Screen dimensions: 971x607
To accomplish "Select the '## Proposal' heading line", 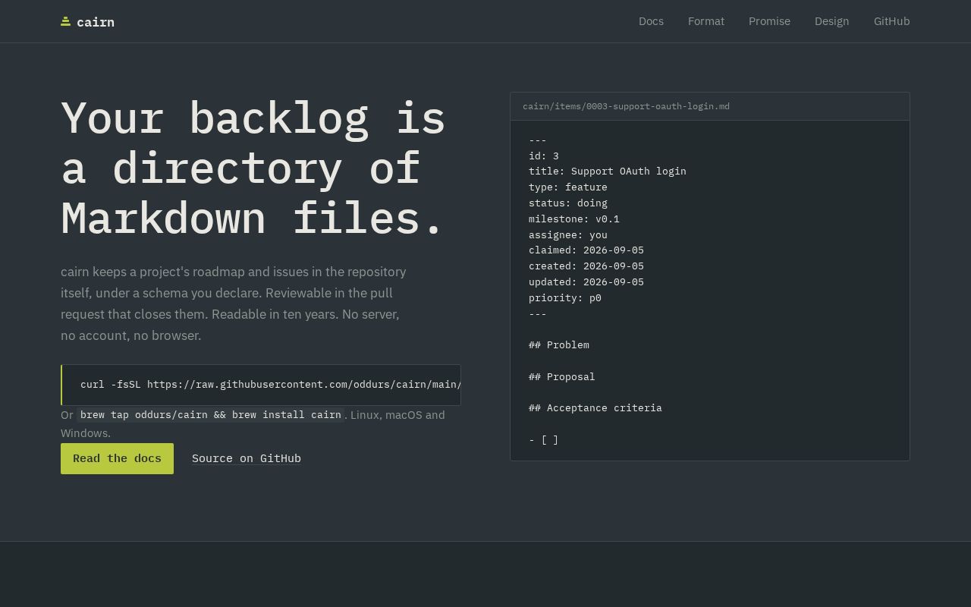I will pos(562,377).
